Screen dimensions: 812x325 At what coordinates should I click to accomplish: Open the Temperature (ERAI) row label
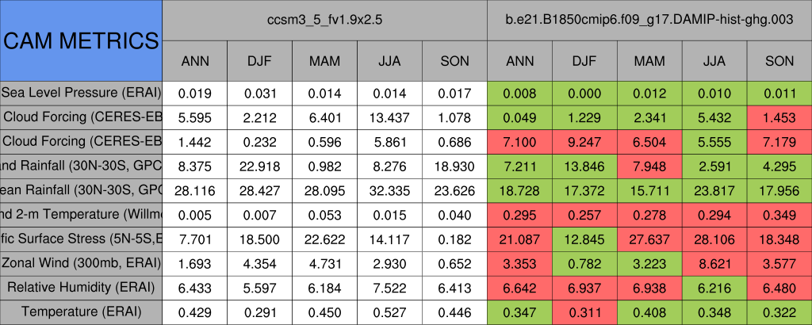pos(81,312)
